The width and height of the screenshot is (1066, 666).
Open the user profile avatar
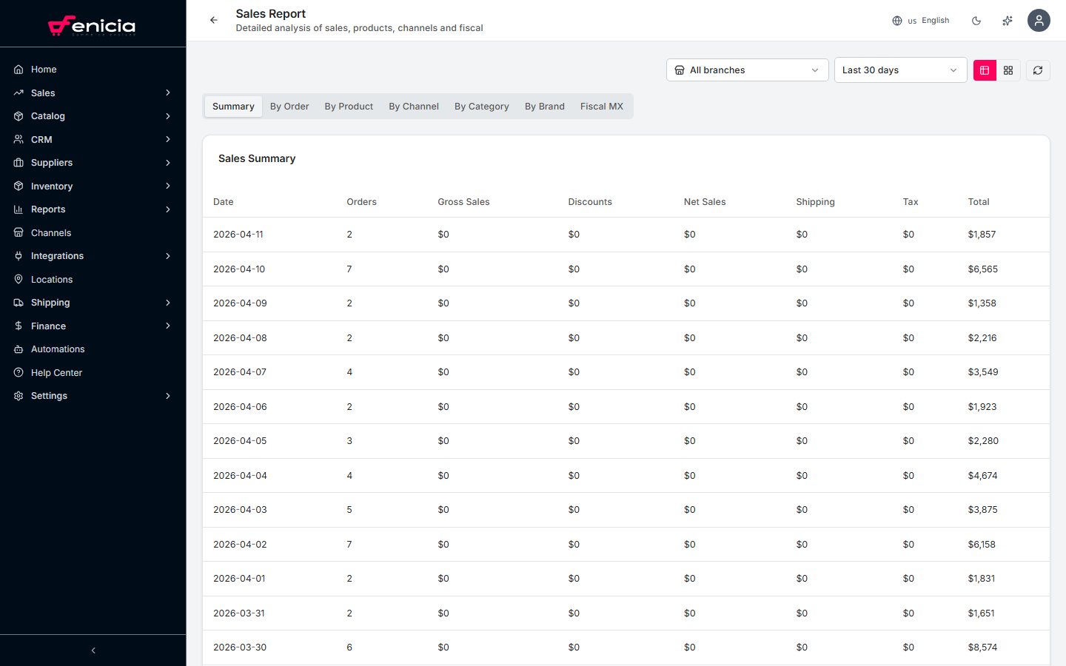click(1039, 21)
